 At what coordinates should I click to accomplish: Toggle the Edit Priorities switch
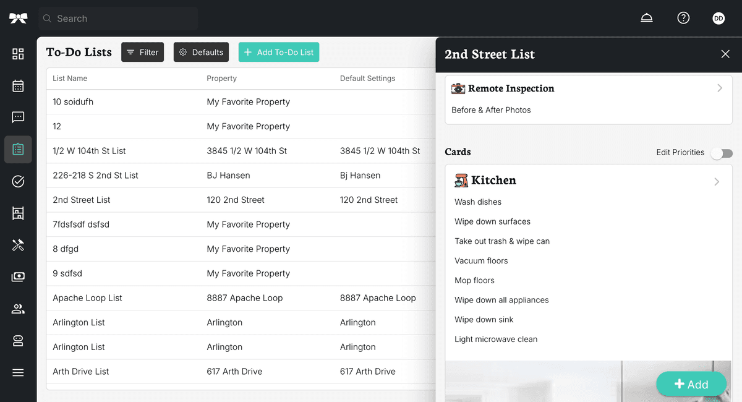722,152
